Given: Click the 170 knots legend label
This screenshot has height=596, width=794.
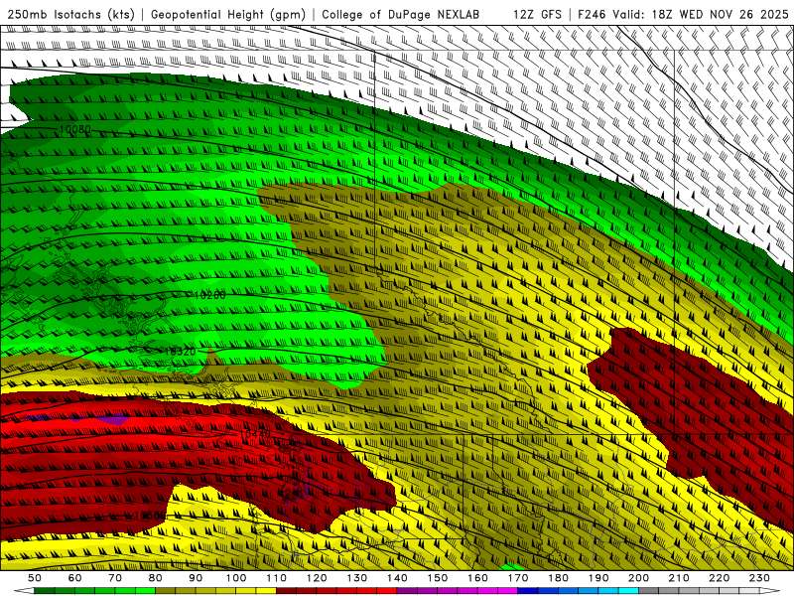Looking at the screenshot, I should (518, 578).
